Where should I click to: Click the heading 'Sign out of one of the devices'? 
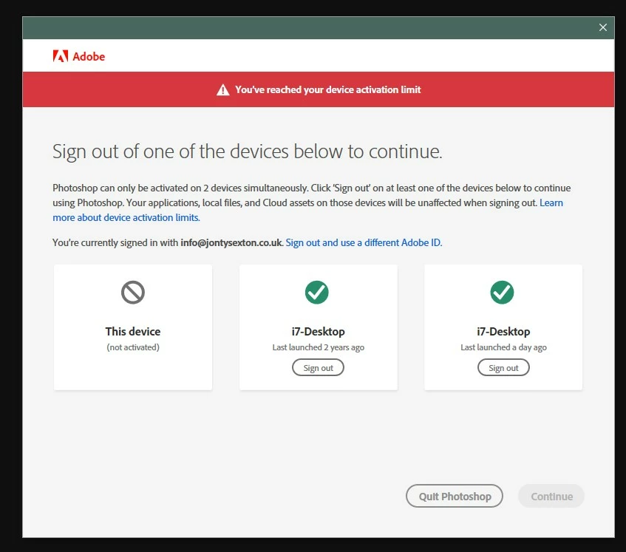248,151
